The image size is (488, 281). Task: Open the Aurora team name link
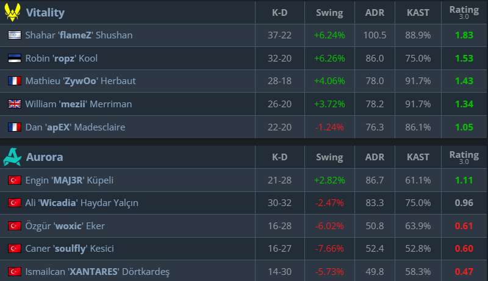click(x=43, y=158)
